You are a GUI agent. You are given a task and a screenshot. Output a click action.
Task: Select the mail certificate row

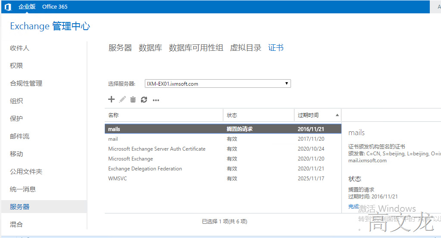[223, 139]
